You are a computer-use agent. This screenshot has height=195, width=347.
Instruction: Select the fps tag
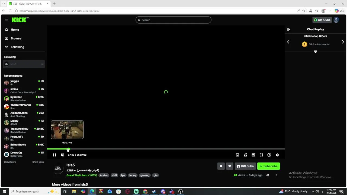pyautogui.click(x=123, y=175)
